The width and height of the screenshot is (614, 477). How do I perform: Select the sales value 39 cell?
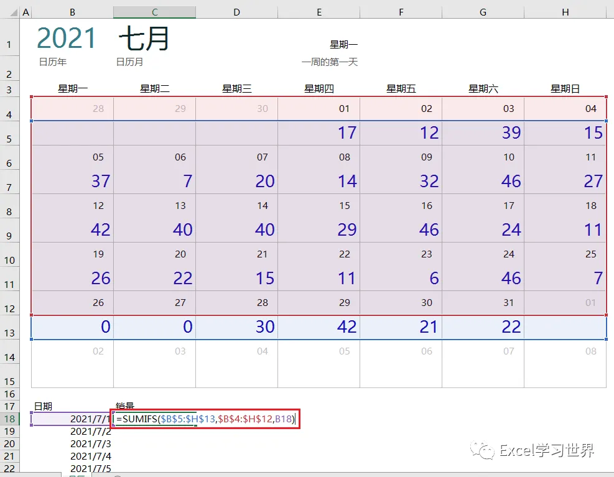point(483,133)
